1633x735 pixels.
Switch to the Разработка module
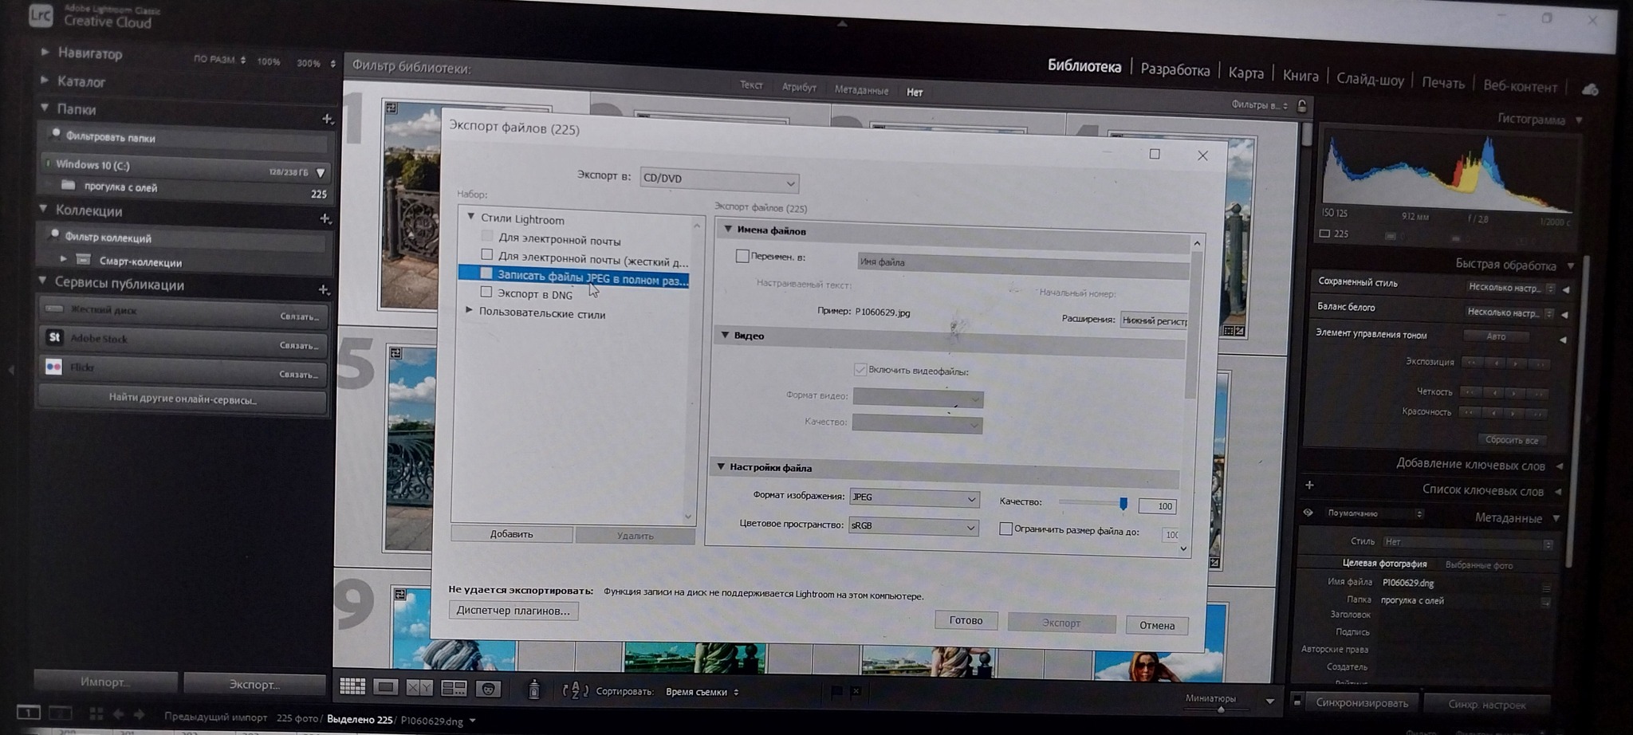pyautogui.click(x=1175, y=70)
